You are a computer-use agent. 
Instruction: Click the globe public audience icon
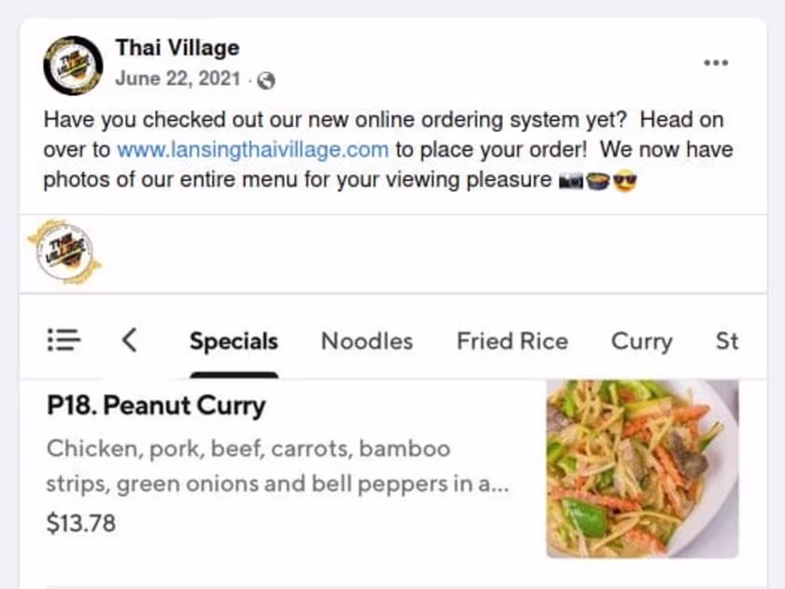265,81
